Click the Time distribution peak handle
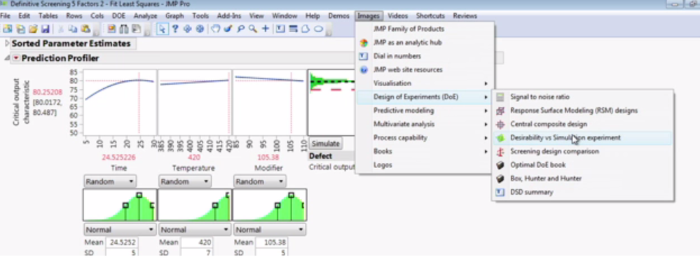The height and width of the screenshot is (264, 700). (x=139, y=195)
